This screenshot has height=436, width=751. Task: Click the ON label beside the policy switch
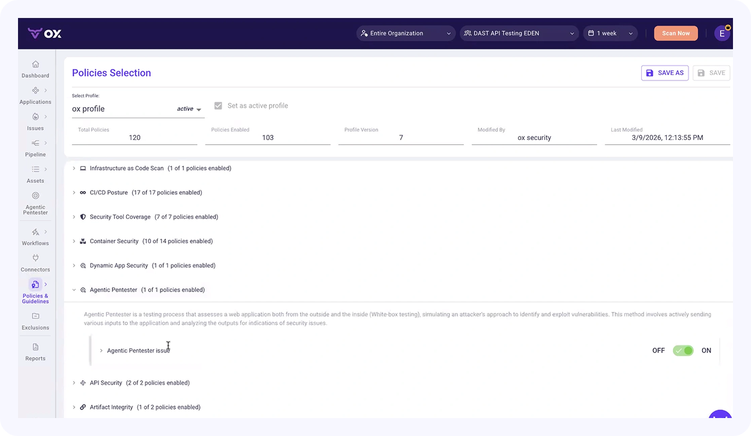pyautogui.click(x=707, y=351)
